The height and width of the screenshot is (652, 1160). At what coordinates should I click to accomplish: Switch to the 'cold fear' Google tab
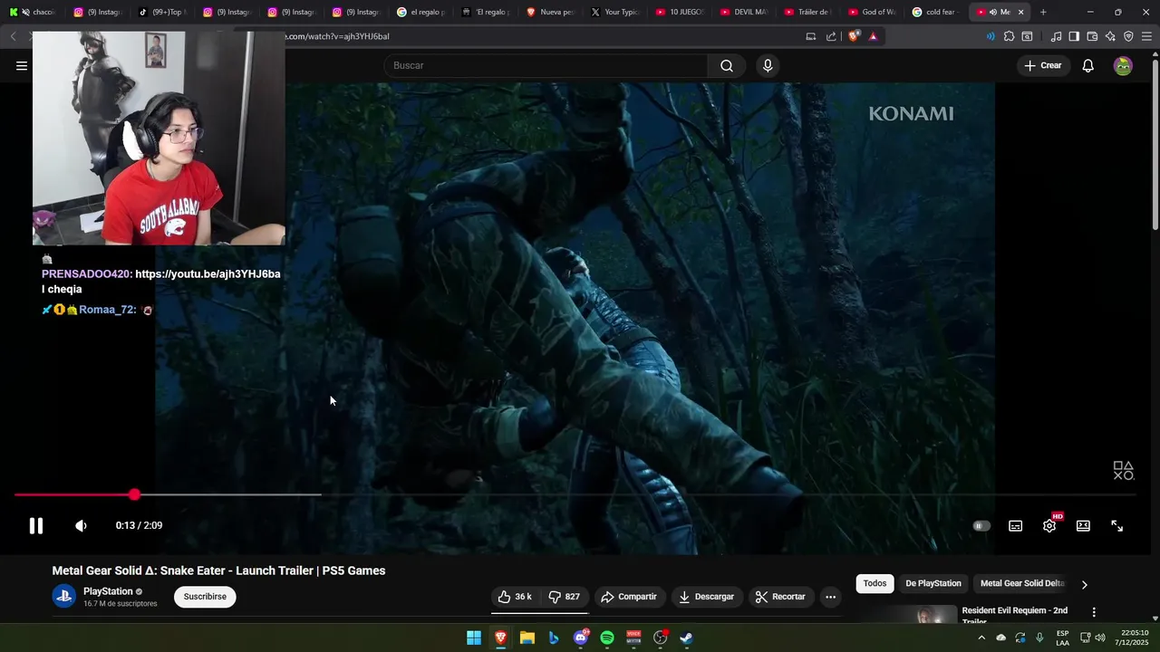[x=934, y=12]
